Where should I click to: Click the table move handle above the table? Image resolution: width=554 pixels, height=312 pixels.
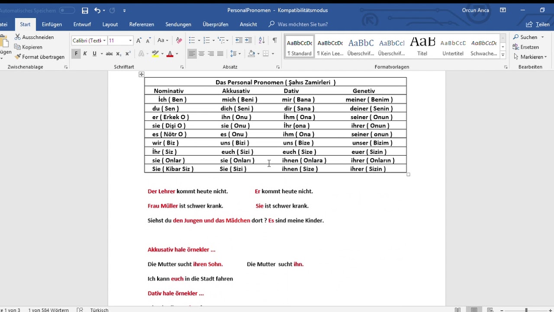[142, 75]
